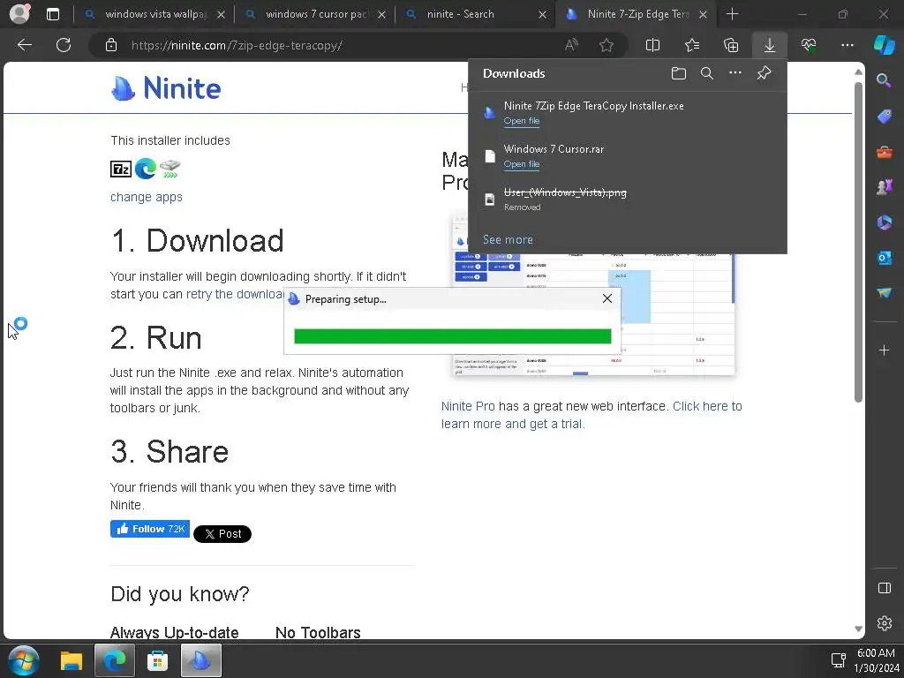Click the page vertical scrollbar
The height and width of the screenshot is (678, 904).
[x=858, y=242]
